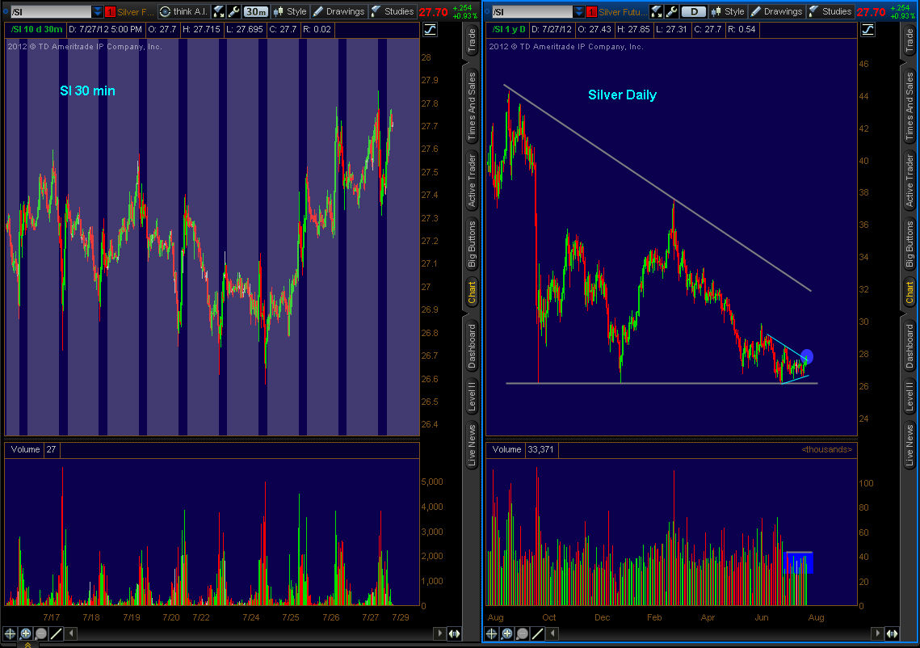This screenshot has height=648, width=920.
Task: Expand symbol dropdown arrow in left chart
Action: click(98, 11)
